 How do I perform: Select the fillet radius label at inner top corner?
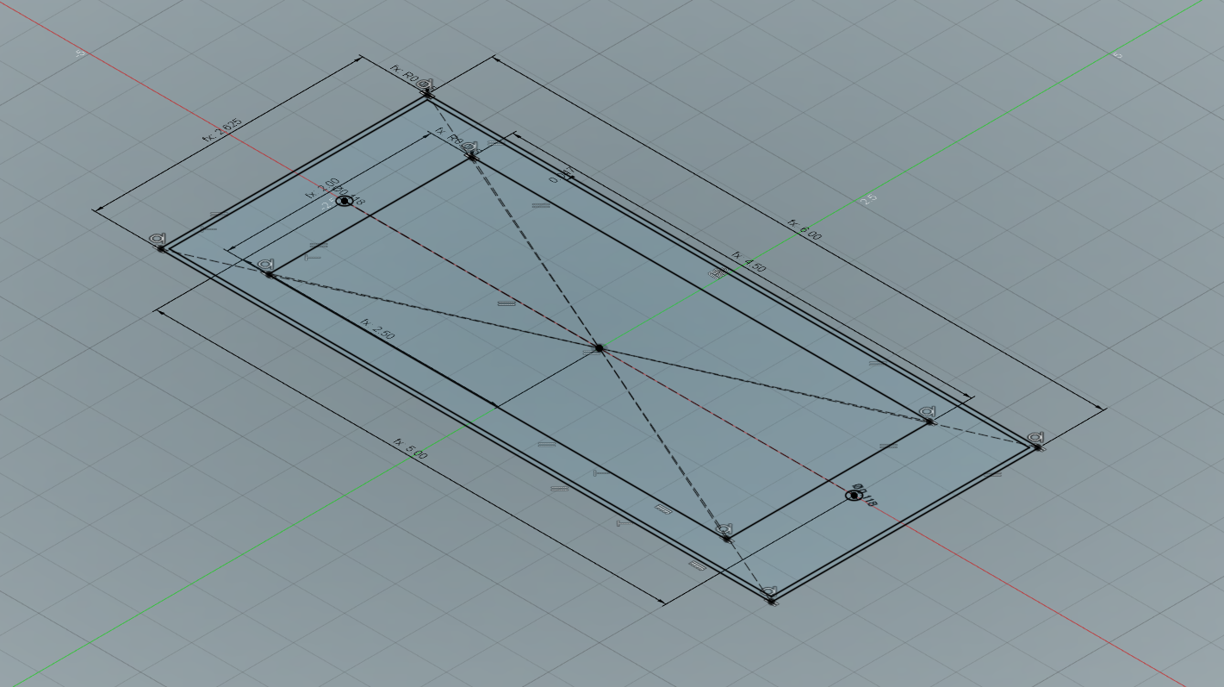tap(450, 137)
